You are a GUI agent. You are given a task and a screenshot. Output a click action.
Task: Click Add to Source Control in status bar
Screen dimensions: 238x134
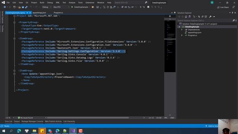pos(212,126)
